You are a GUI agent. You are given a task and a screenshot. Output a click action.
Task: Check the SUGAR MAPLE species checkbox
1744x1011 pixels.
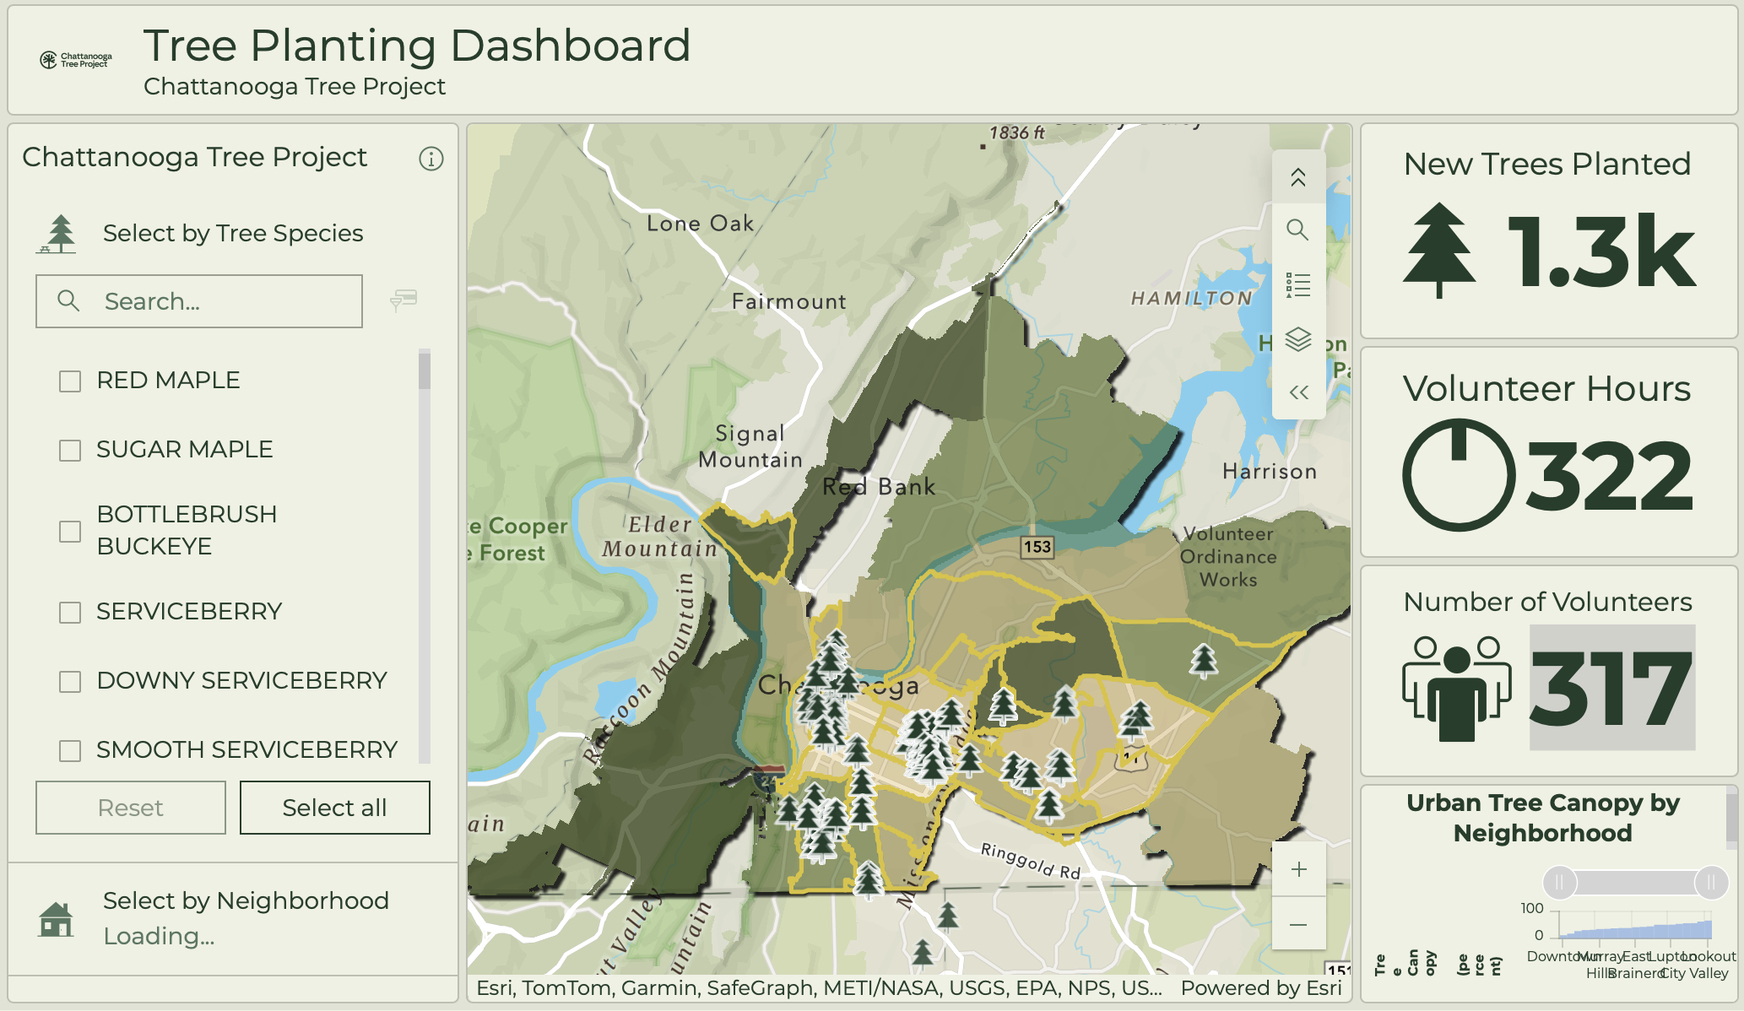68,451
